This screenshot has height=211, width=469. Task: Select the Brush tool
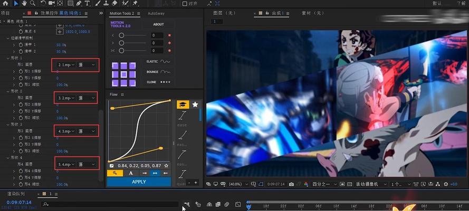point(98,3)
